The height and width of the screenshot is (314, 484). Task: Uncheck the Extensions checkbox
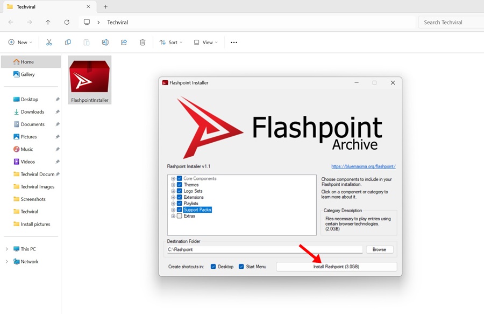point(179,197)
